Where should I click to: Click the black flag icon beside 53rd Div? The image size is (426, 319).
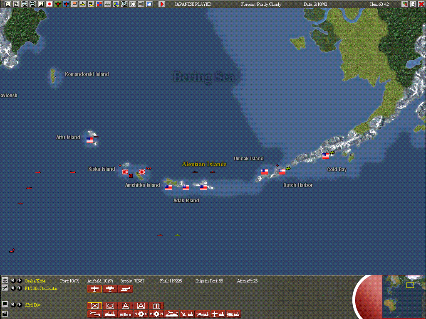(5, 304)
